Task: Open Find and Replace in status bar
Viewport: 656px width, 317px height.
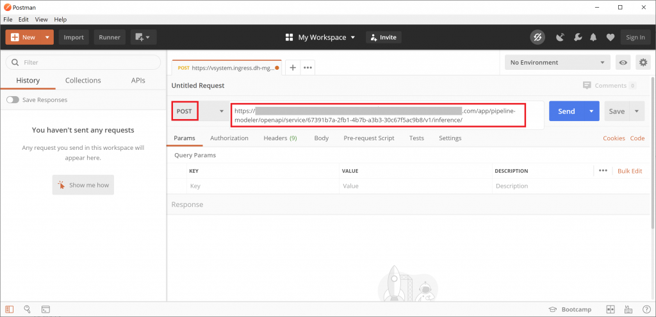Action: [x=27, y=309]
